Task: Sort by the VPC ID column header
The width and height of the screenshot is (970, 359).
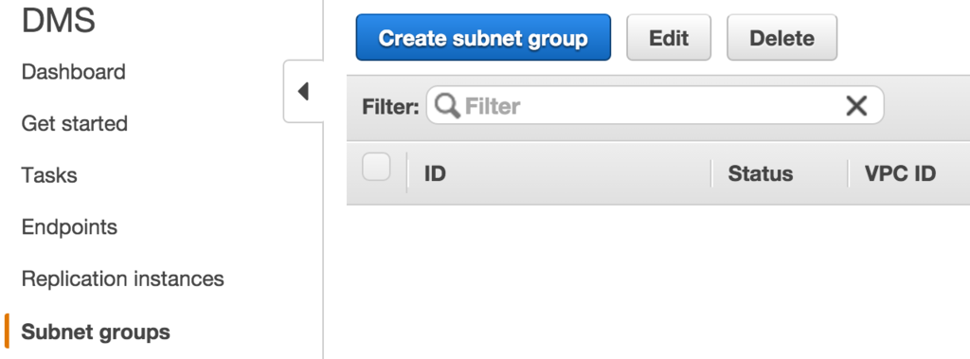Action: (900, 174)
